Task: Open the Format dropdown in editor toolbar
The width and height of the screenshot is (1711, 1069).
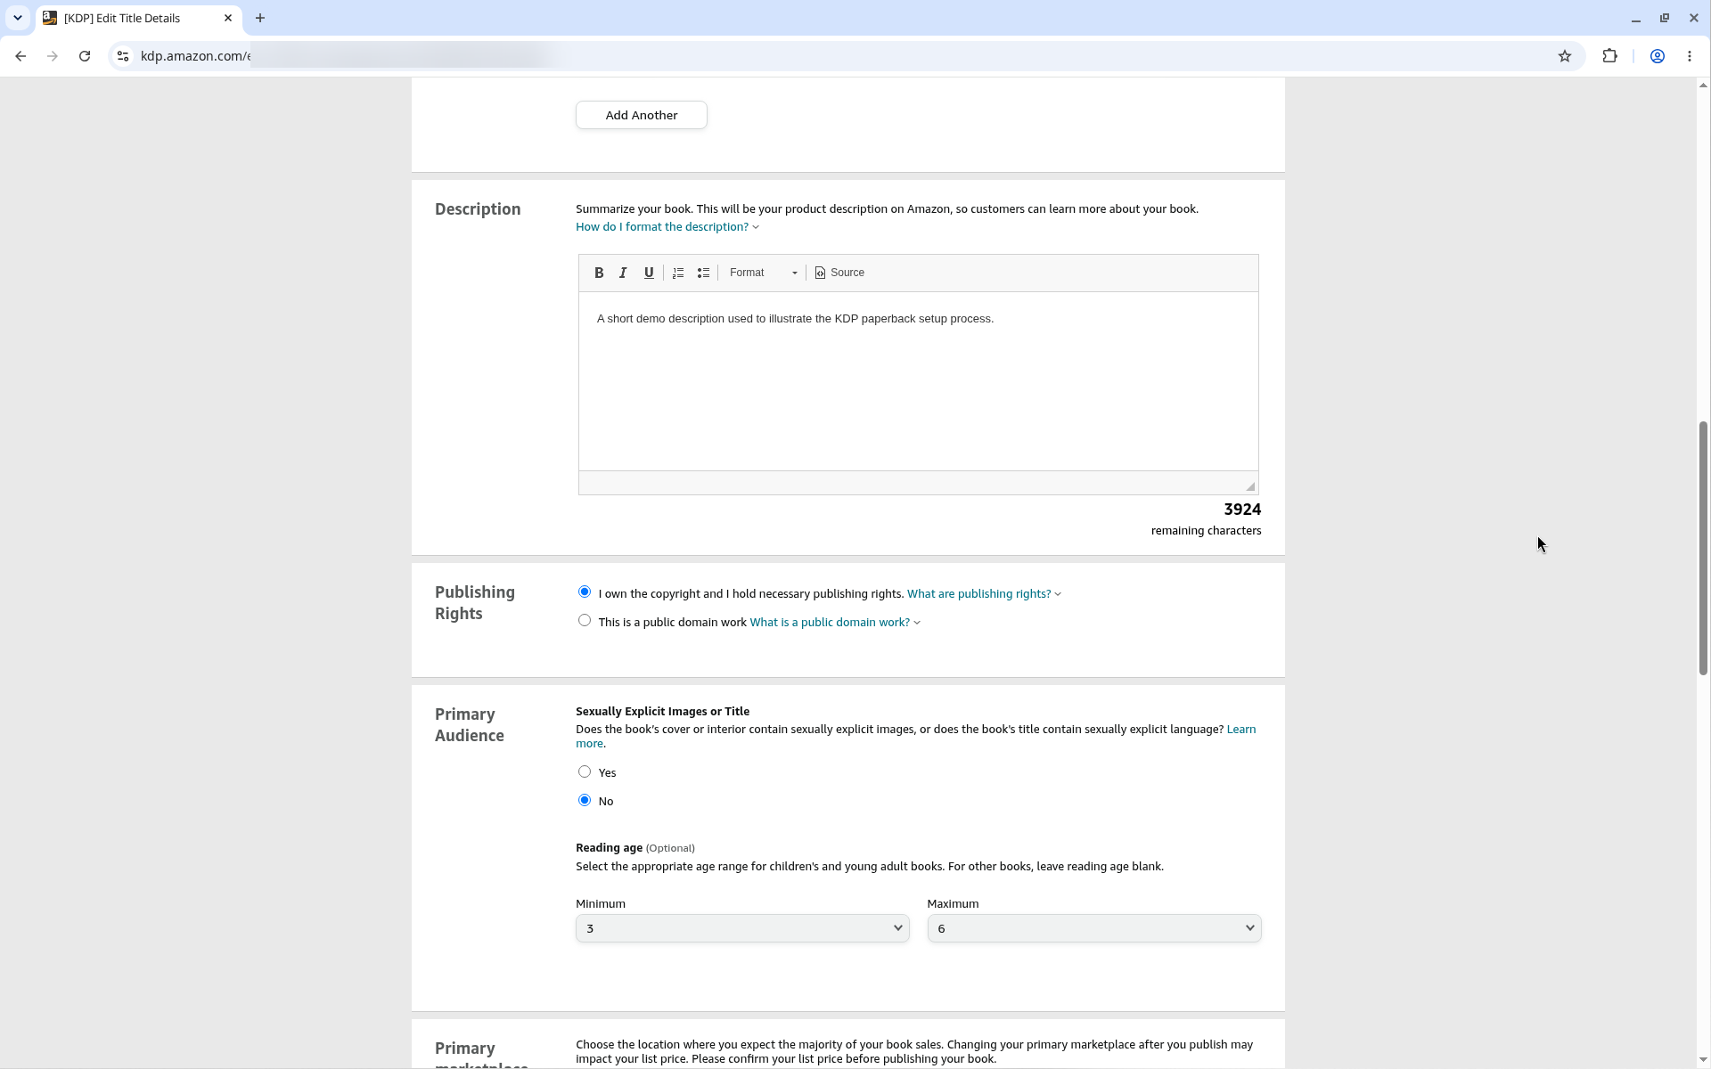Action: click(x=763, y=273)
